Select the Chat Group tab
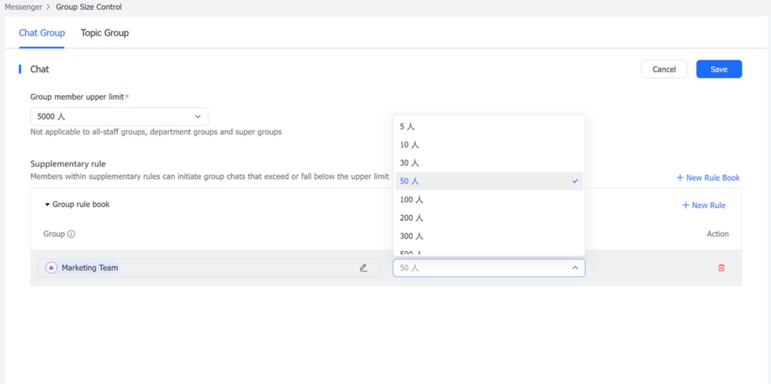Screen dimensions: 771x384 [x=42, y=33]
